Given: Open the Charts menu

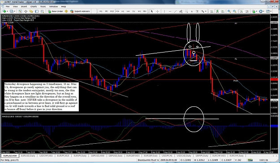Looking at the screenshot, I should (34, 6).
